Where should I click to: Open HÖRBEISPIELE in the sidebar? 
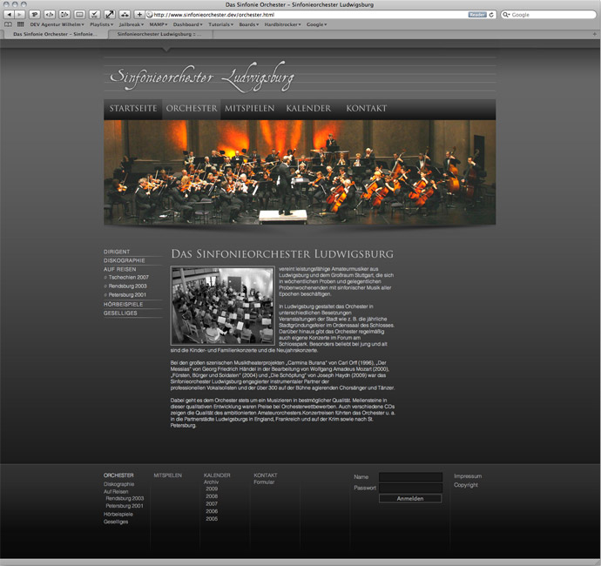(123, 304)
